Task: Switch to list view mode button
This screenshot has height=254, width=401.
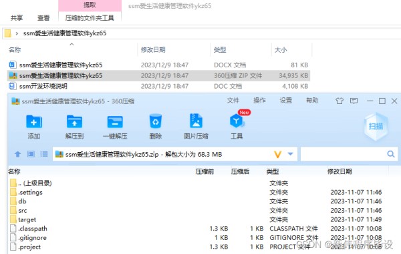Action: 44,154
